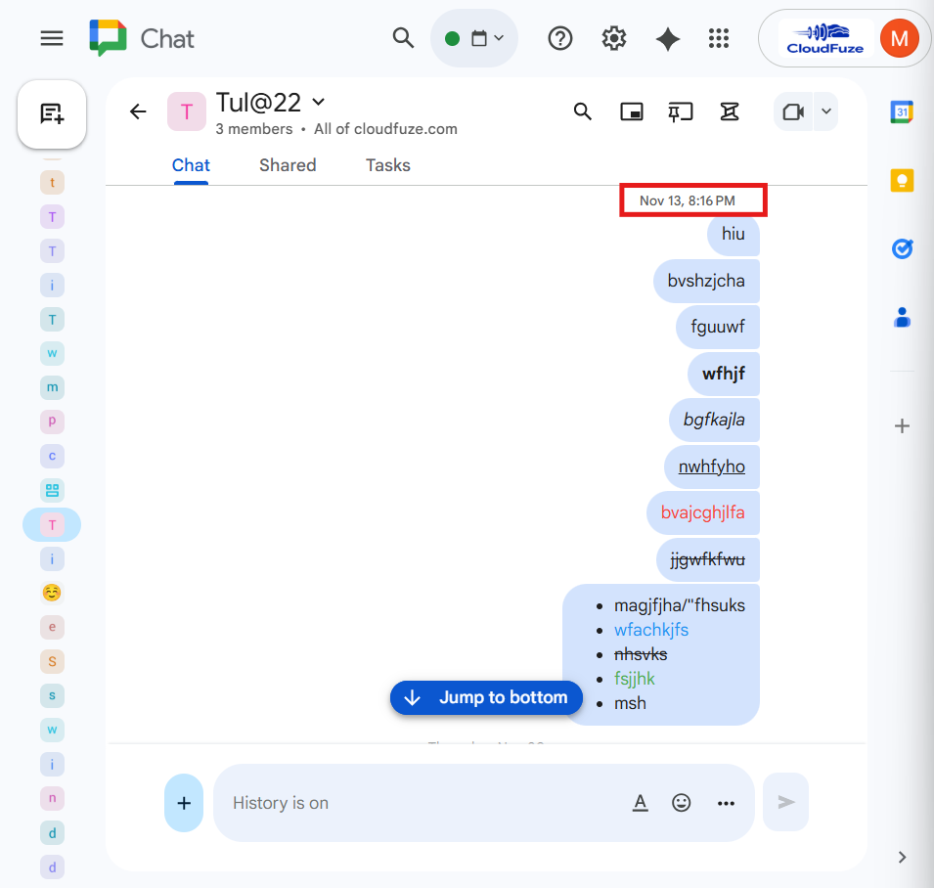Open the video call options chevron
Screen dimensions: 934x888
(824, 111)
